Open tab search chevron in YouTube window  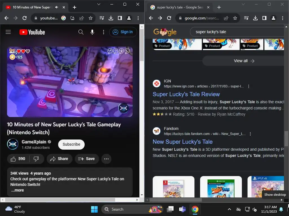99,4
